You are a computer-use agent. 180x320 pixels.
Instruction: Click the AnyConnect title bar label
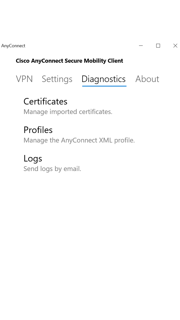13,46
